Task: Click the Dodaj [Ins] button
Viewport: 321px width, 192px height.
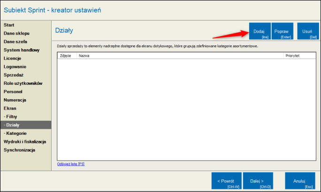Action: 260,31
